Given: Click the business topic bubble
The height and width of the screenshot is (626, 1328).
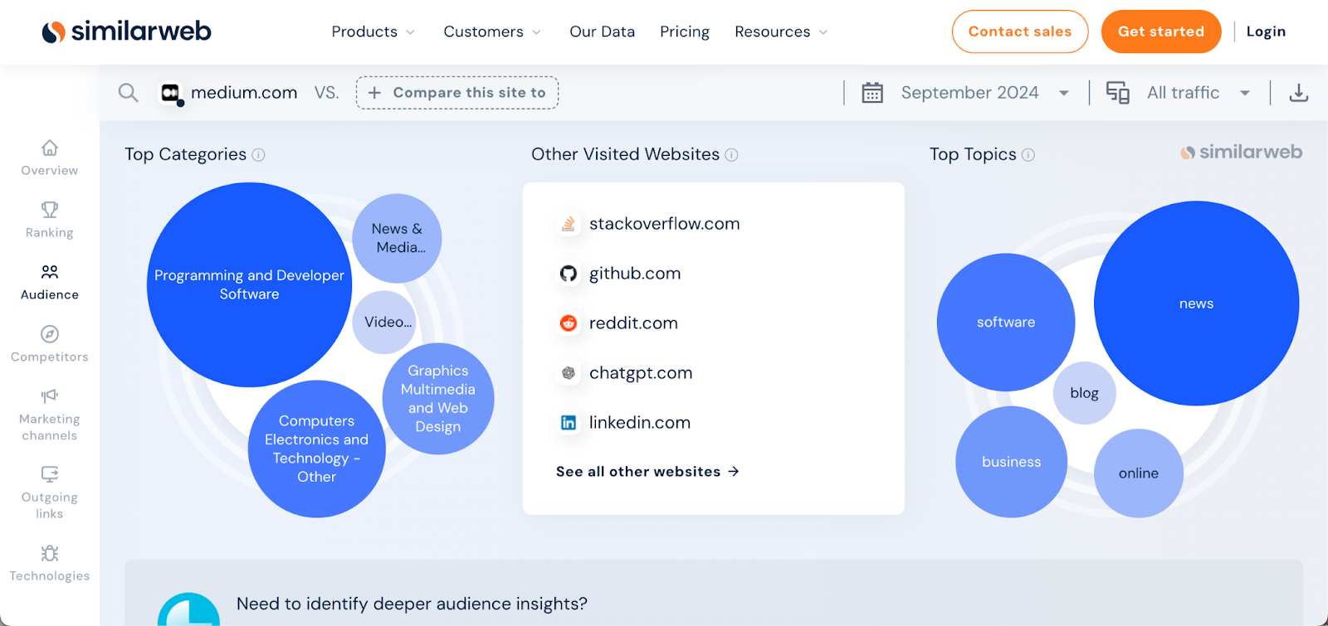Looking at the screenshot, I should (x=1011, y=462).
